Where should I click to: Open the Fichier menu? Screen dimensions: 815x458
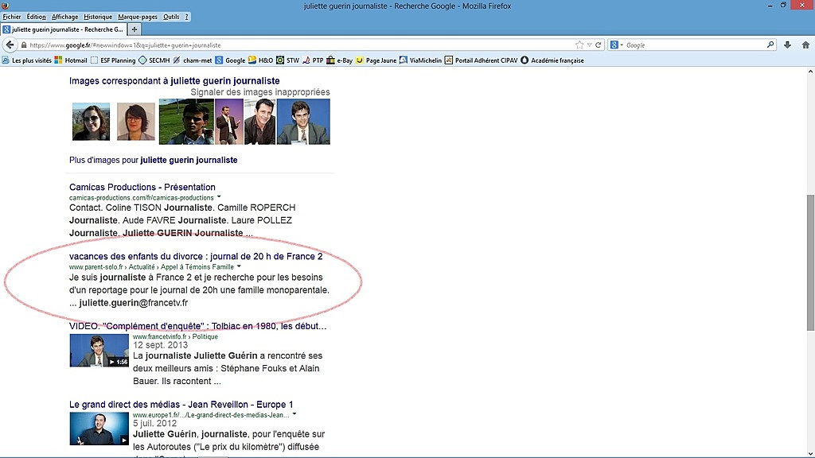point(11,17)
